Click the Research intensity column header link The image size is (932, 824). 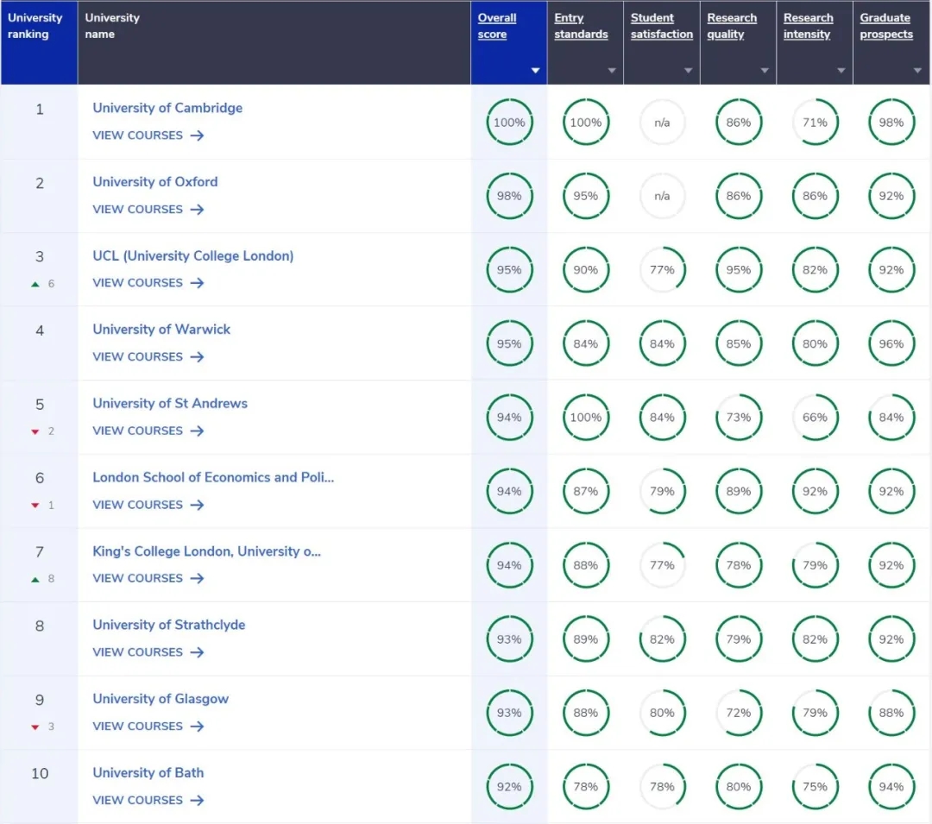point(809,26)
